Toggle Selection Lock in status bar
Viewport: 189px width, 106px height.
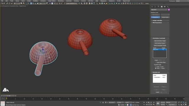pos(103,102)
